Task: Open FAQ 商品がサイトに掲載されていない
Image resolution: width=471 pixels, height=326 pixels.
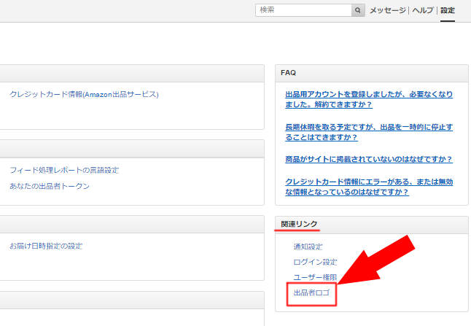Action: pos(369,159)
